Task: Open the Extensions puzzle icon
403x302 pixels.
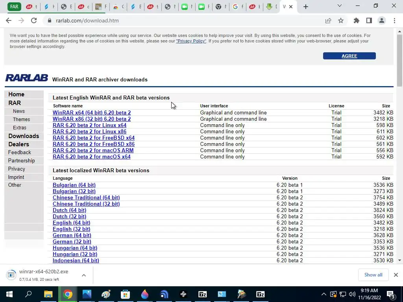Action: (x=357, y=20)
